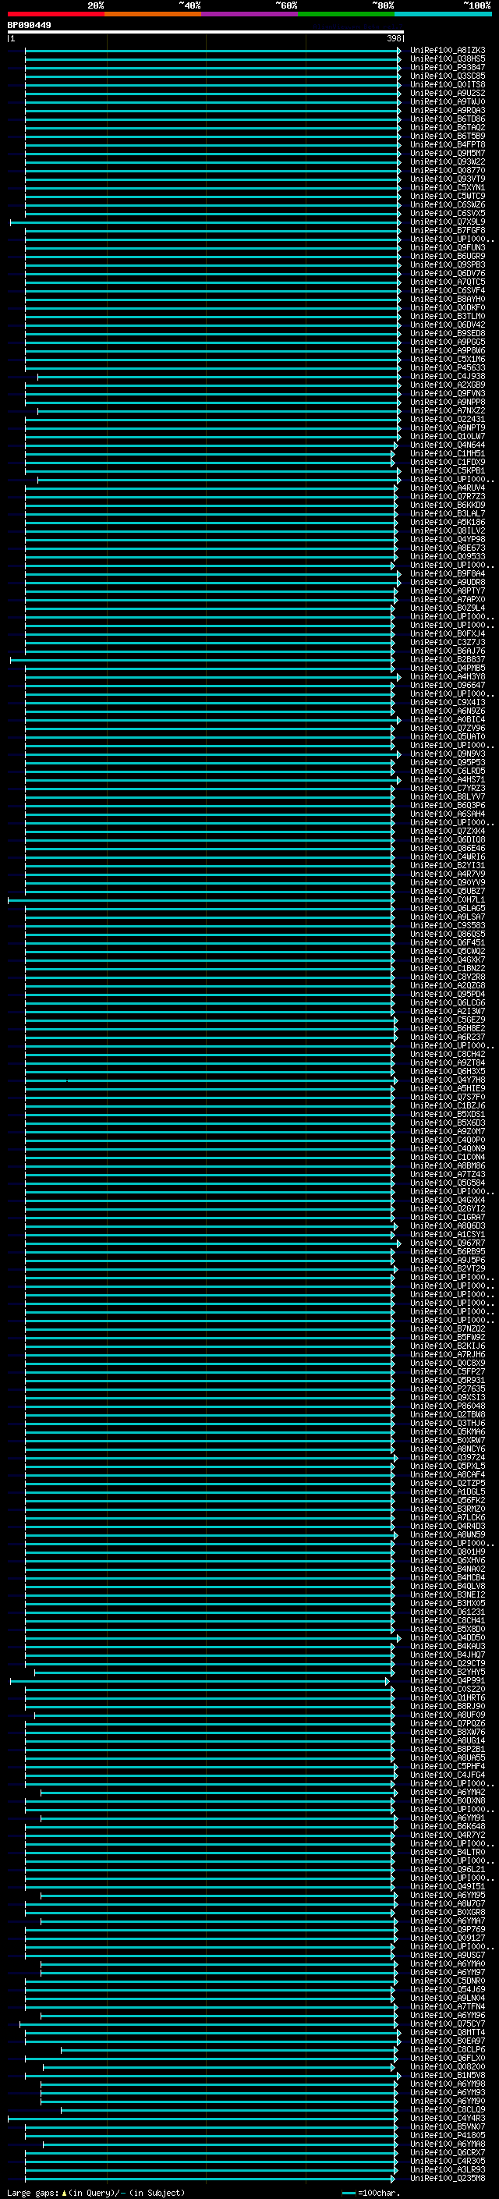
Task: Click hit label UniRef100_Q6LA65
Action: click(x=448, y=908)
